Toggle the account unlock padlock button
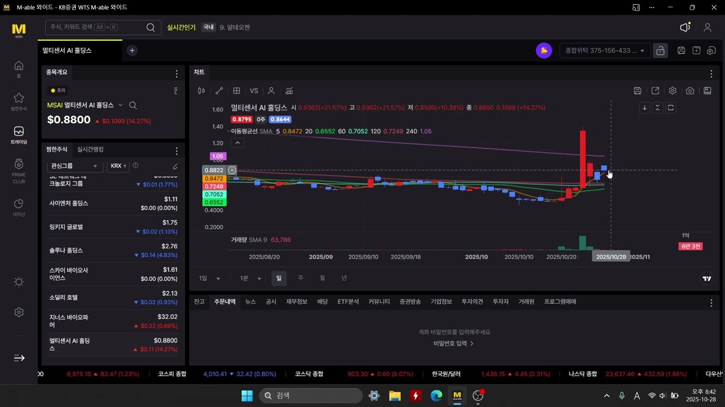Screen dimensions: 725x407 660,50
